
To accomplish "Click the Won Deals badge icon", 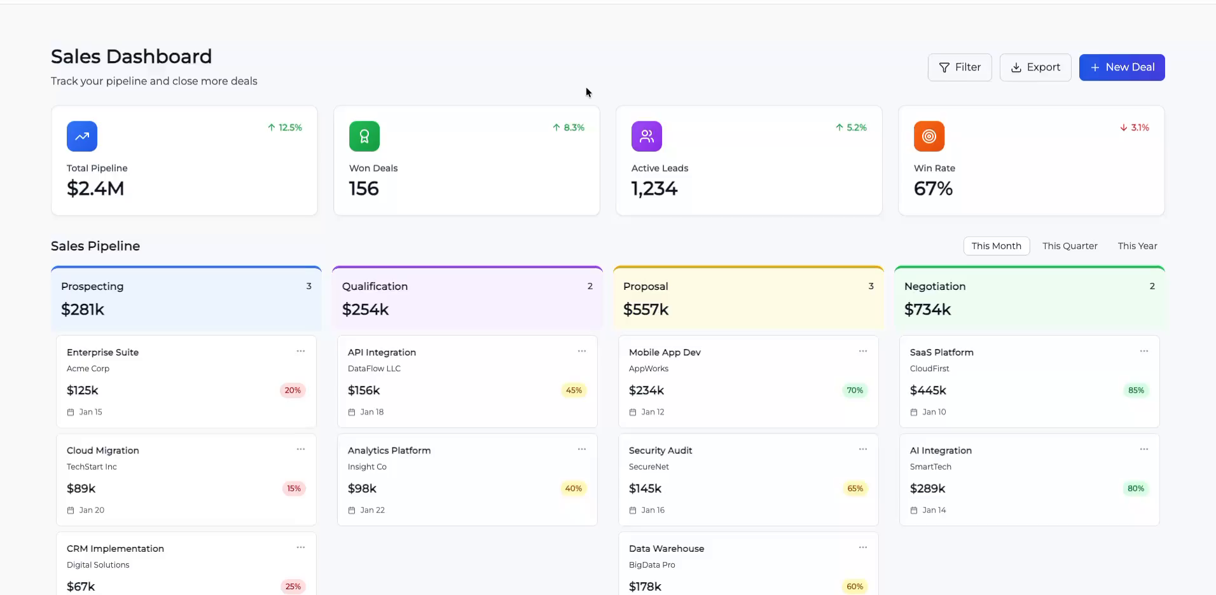I will point(363,135).
